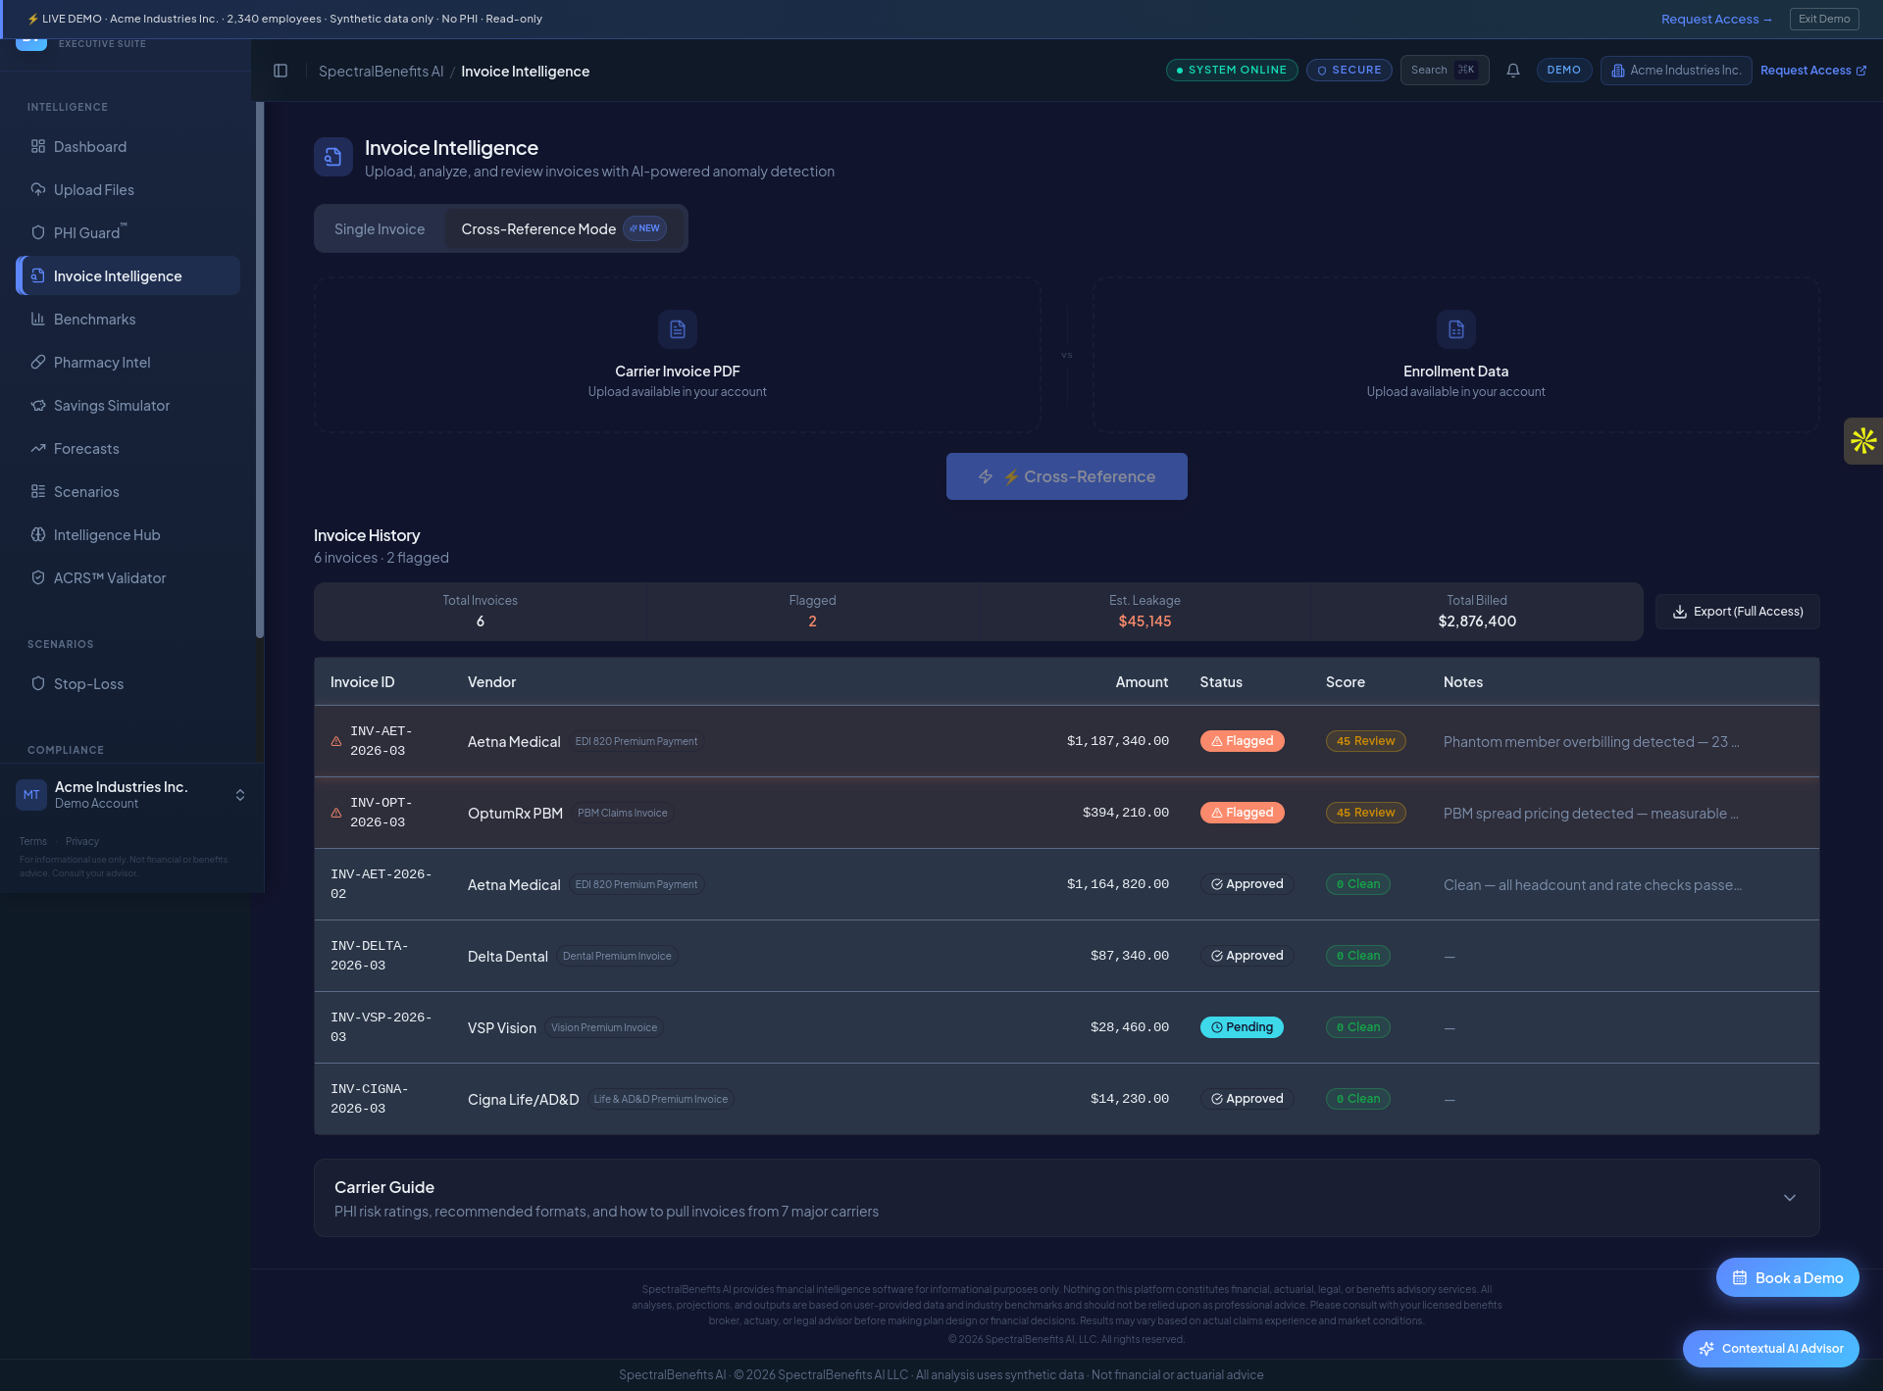Click invoice ID INV-DELTA-2026-03
1883x1391 pixels.
(370, 956)
